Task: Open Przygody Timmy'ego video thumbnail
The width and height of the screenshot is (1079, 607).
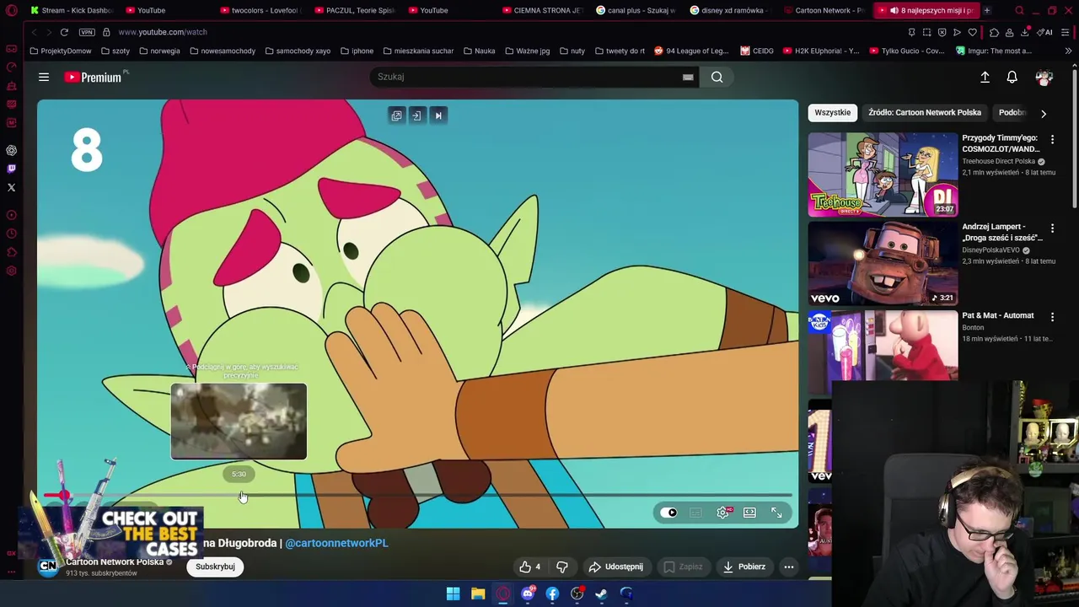Action: 883,174
